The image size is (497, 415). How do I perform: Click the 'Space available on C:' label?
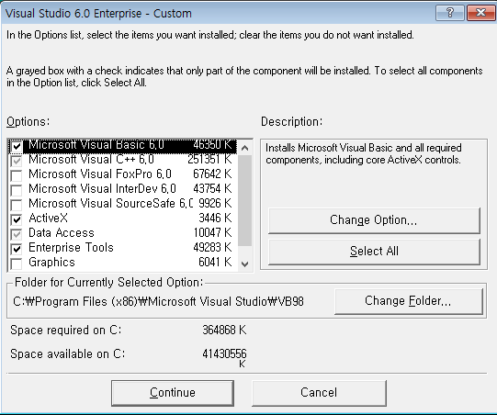(67, 353)
